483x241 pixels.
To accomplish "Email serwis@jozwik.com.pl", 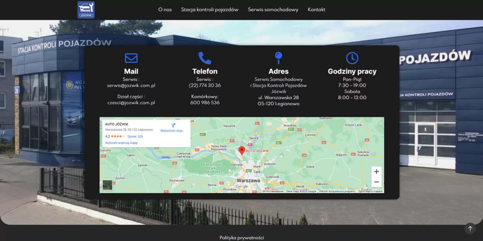I will pos(131,85).
